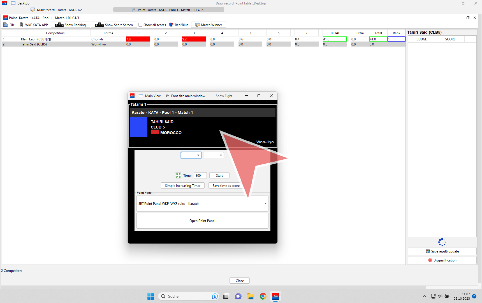This screenshot has width=482, height=303.
Task: Open Show Ranking podium button
Action: [x=70, y=25]
